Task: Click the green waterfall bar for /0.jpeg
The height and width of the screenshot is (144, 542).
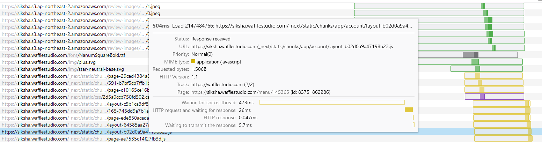Action: 439,13
